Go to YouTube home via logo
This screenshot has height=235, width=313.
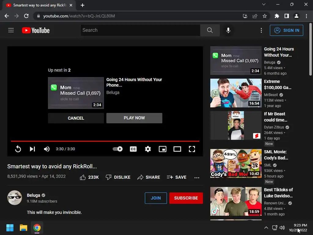coord(36,30)
